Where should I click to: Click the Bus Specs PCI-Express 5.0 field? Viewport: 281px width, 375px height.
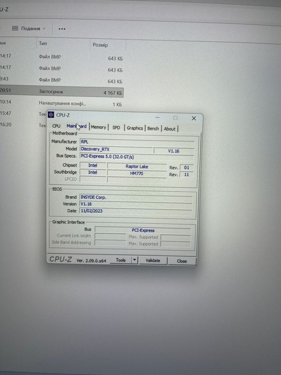(137, 157)
